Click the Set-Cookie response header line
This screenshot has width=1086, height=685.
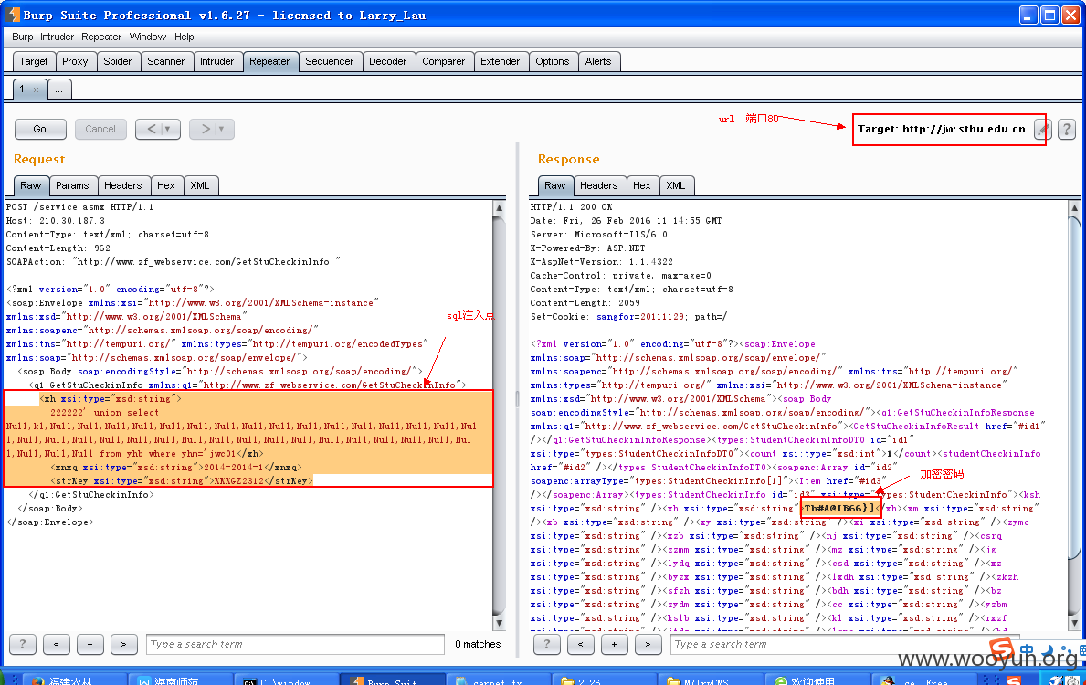[x=629, y=317]
